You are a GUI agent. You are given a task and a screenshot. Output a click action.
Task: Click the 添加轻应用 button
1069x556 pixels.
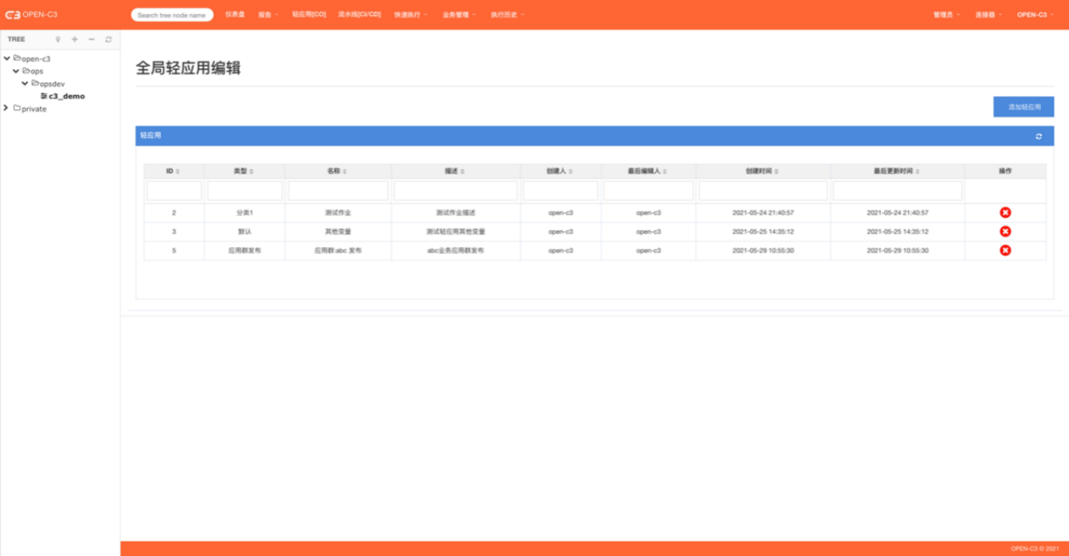(x=1023, y=107)
